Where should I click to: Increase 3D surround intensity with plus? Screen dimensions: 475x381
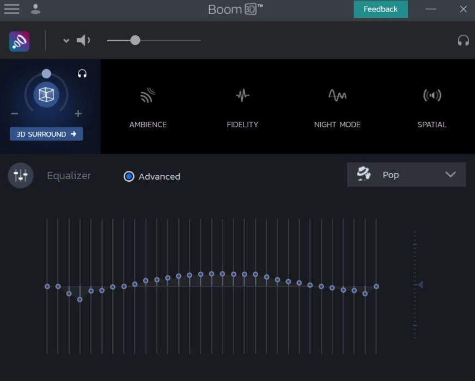click(x=78, y=114)
